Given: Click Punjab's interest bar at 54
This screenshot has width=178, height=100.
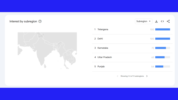Looking at the screenshot, I should click(162, 66).
